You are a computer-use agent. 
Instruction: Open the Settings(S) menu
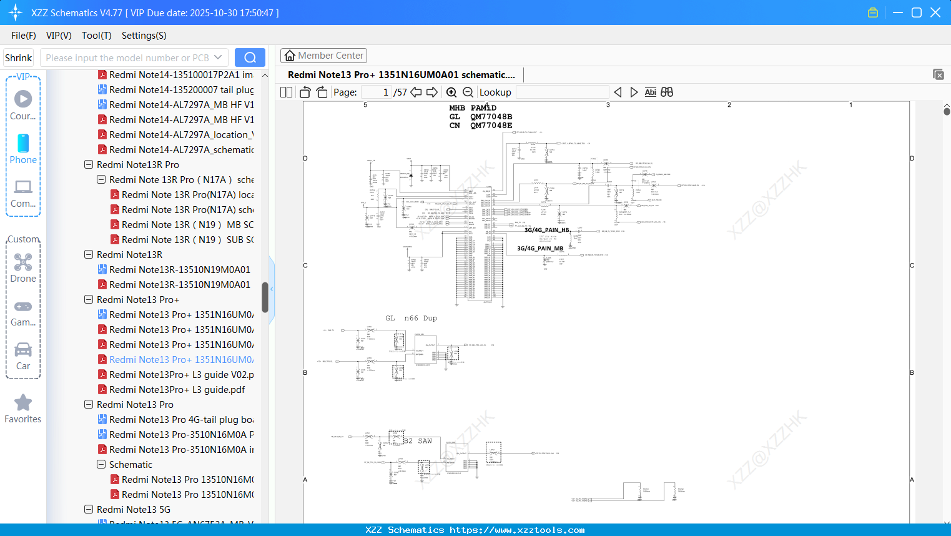(144, 36)
